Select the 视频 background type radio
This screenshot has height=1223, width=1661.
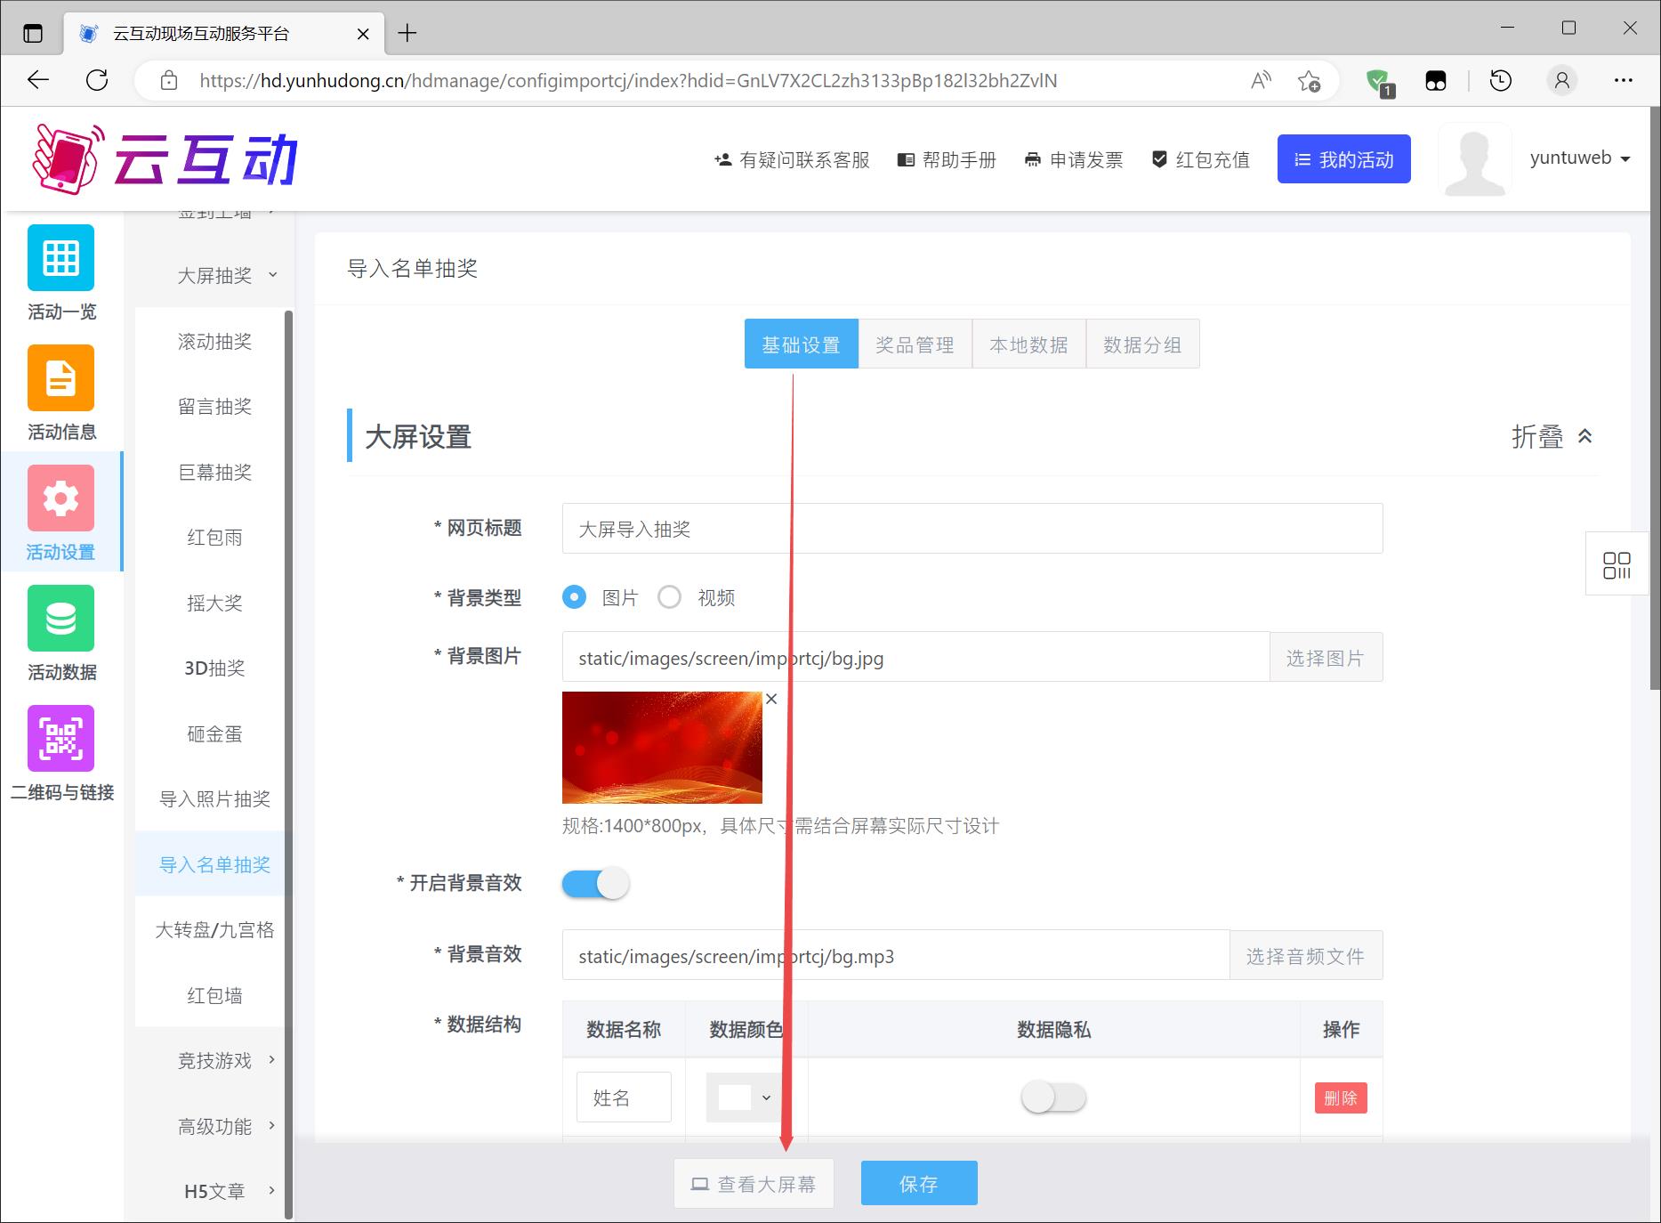coord(669,597)
